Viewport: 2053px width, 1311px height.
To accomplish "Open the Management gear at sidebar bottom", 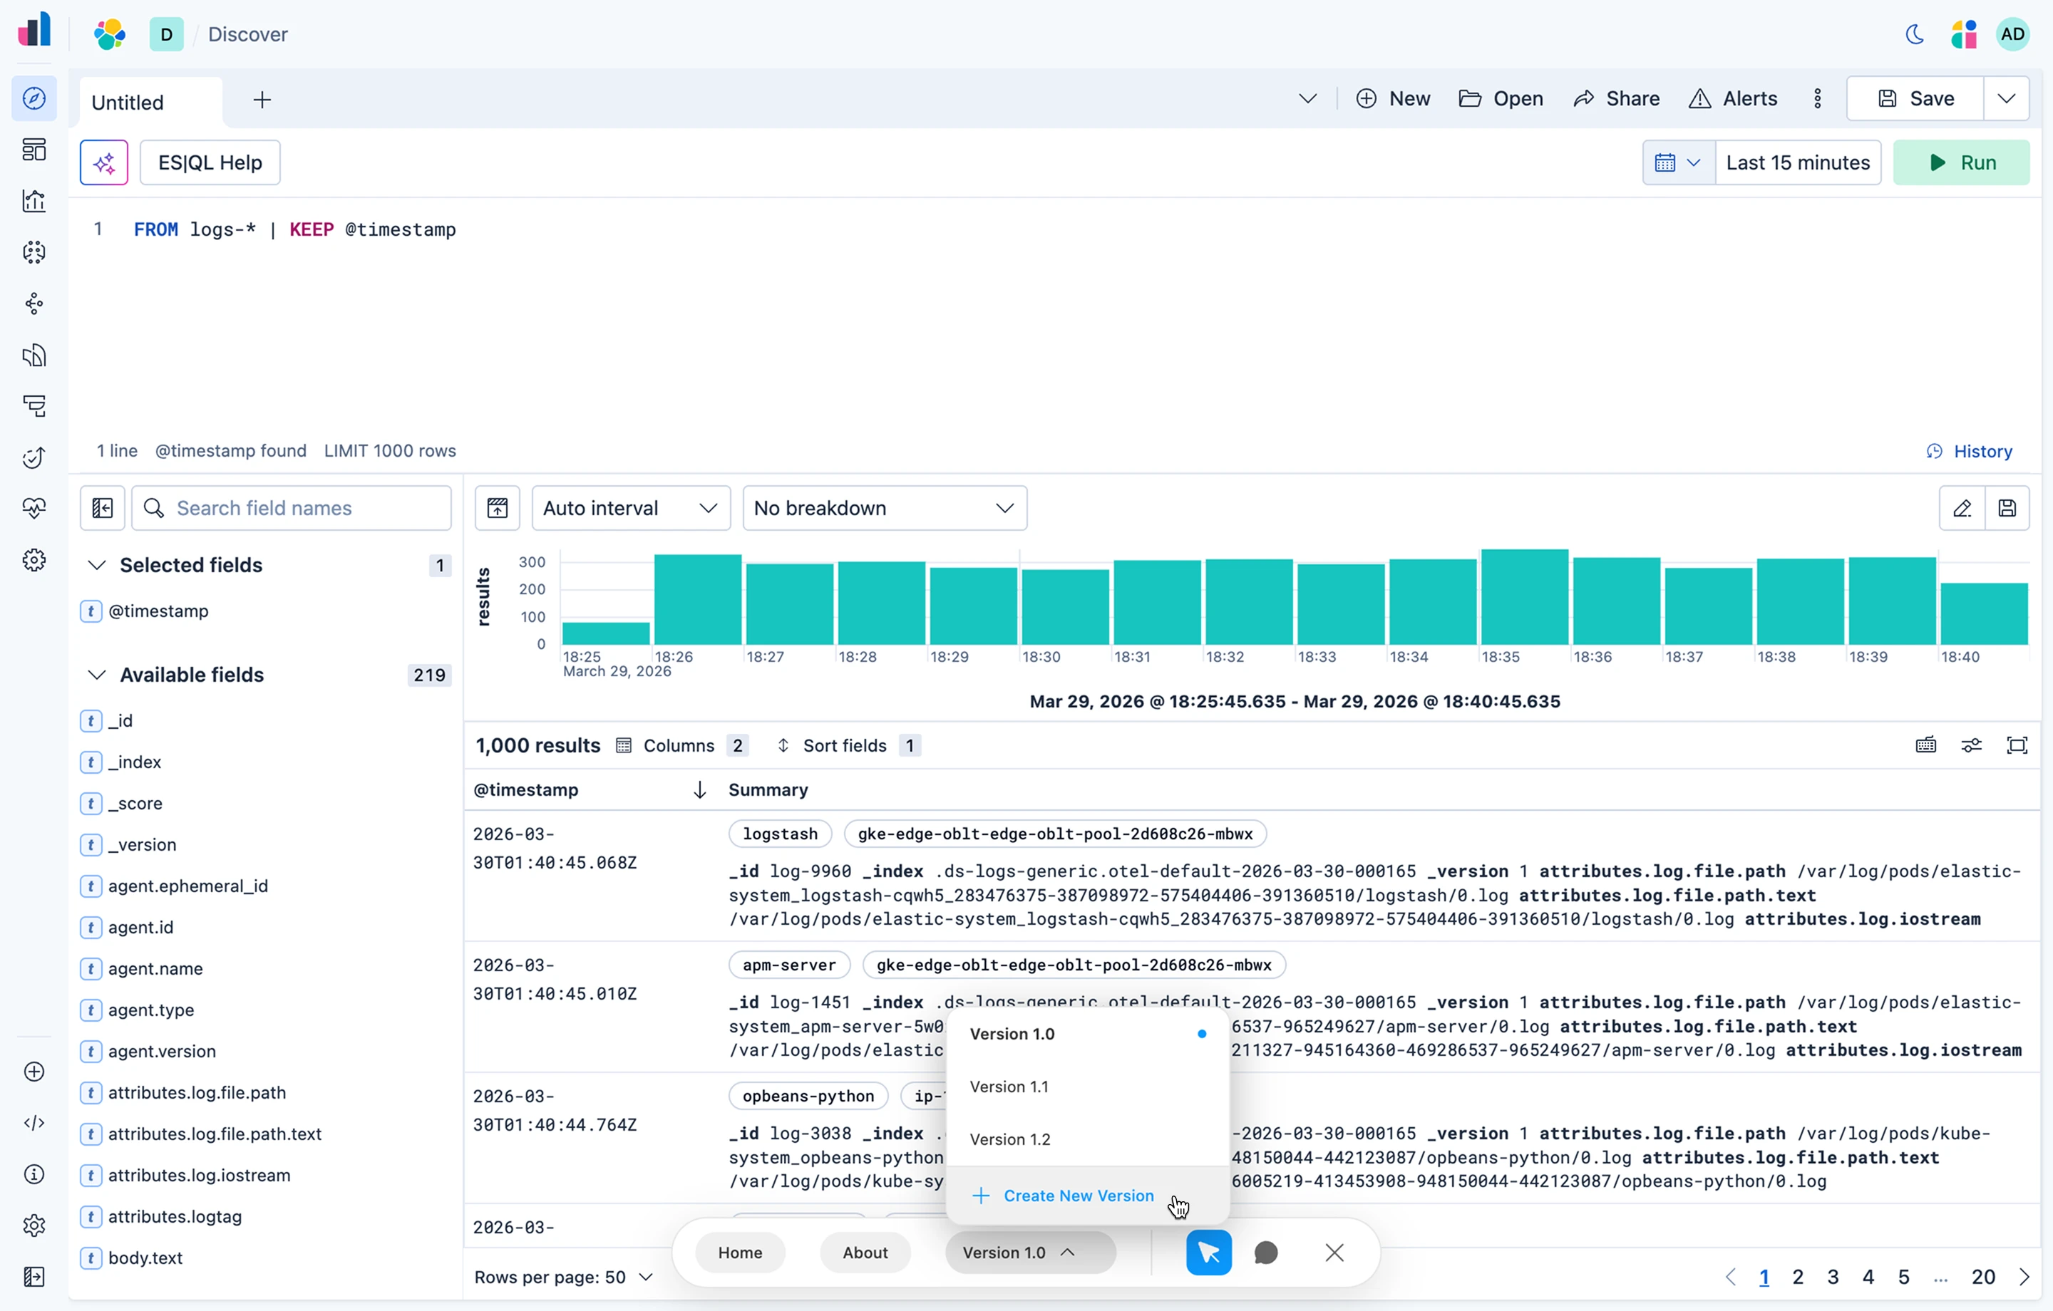I will click(x=34, y=1225).
